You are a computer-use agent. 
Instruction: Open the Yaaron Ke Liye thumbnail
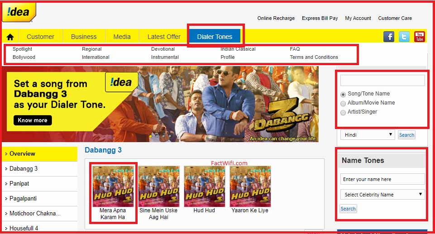click(250, 186)
